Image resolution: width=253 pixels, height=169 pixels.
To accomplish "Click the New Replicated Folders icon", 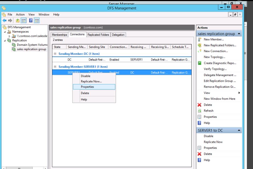I will click(x=200, y=46).
